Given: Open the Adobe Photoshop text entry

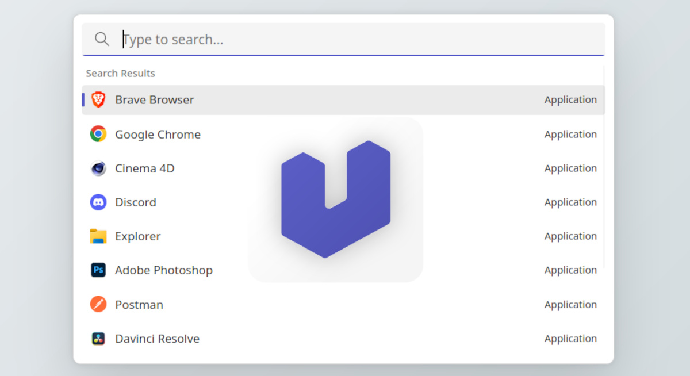Looking at the screenshot, I should click(163, 270).
